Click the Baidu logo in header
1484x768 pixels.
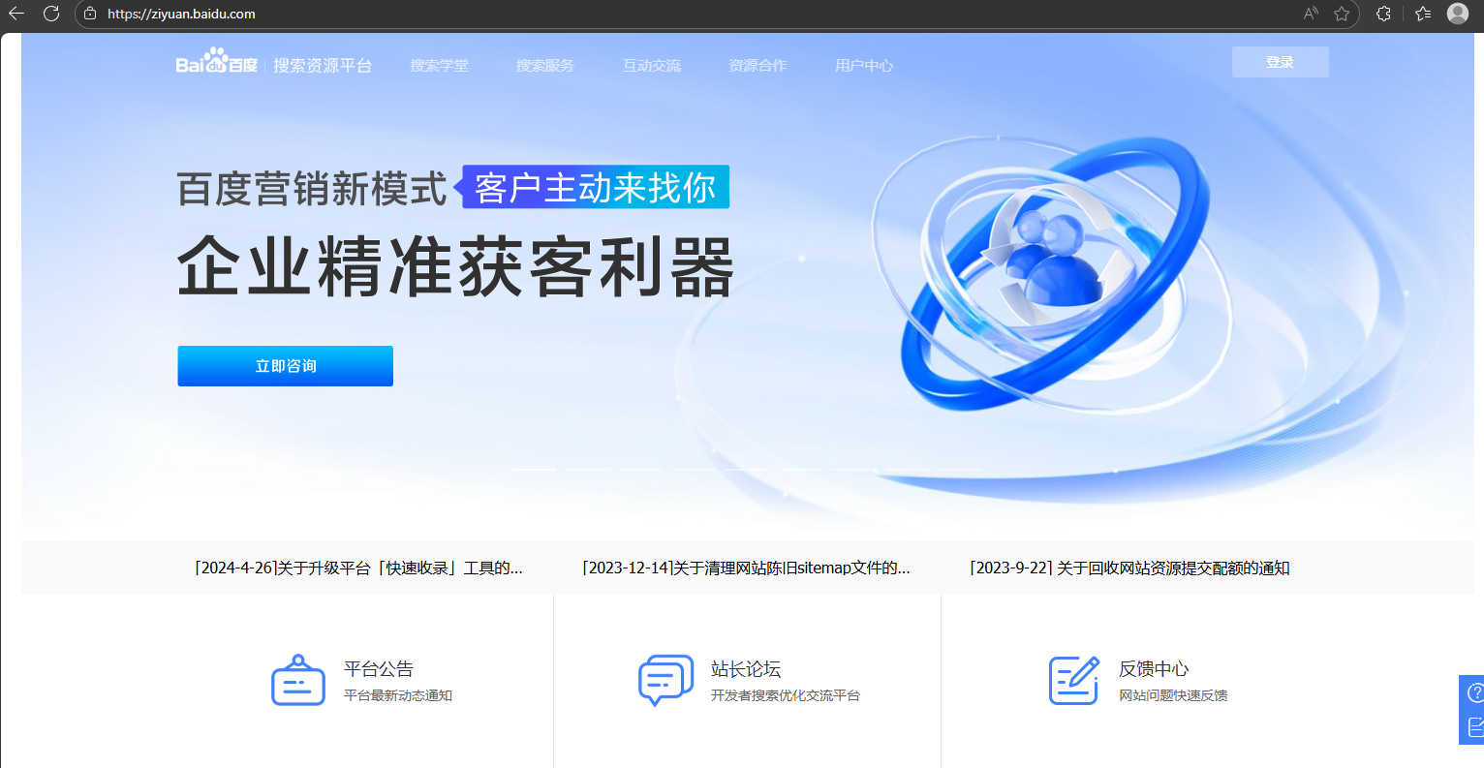tap(216, 64)
